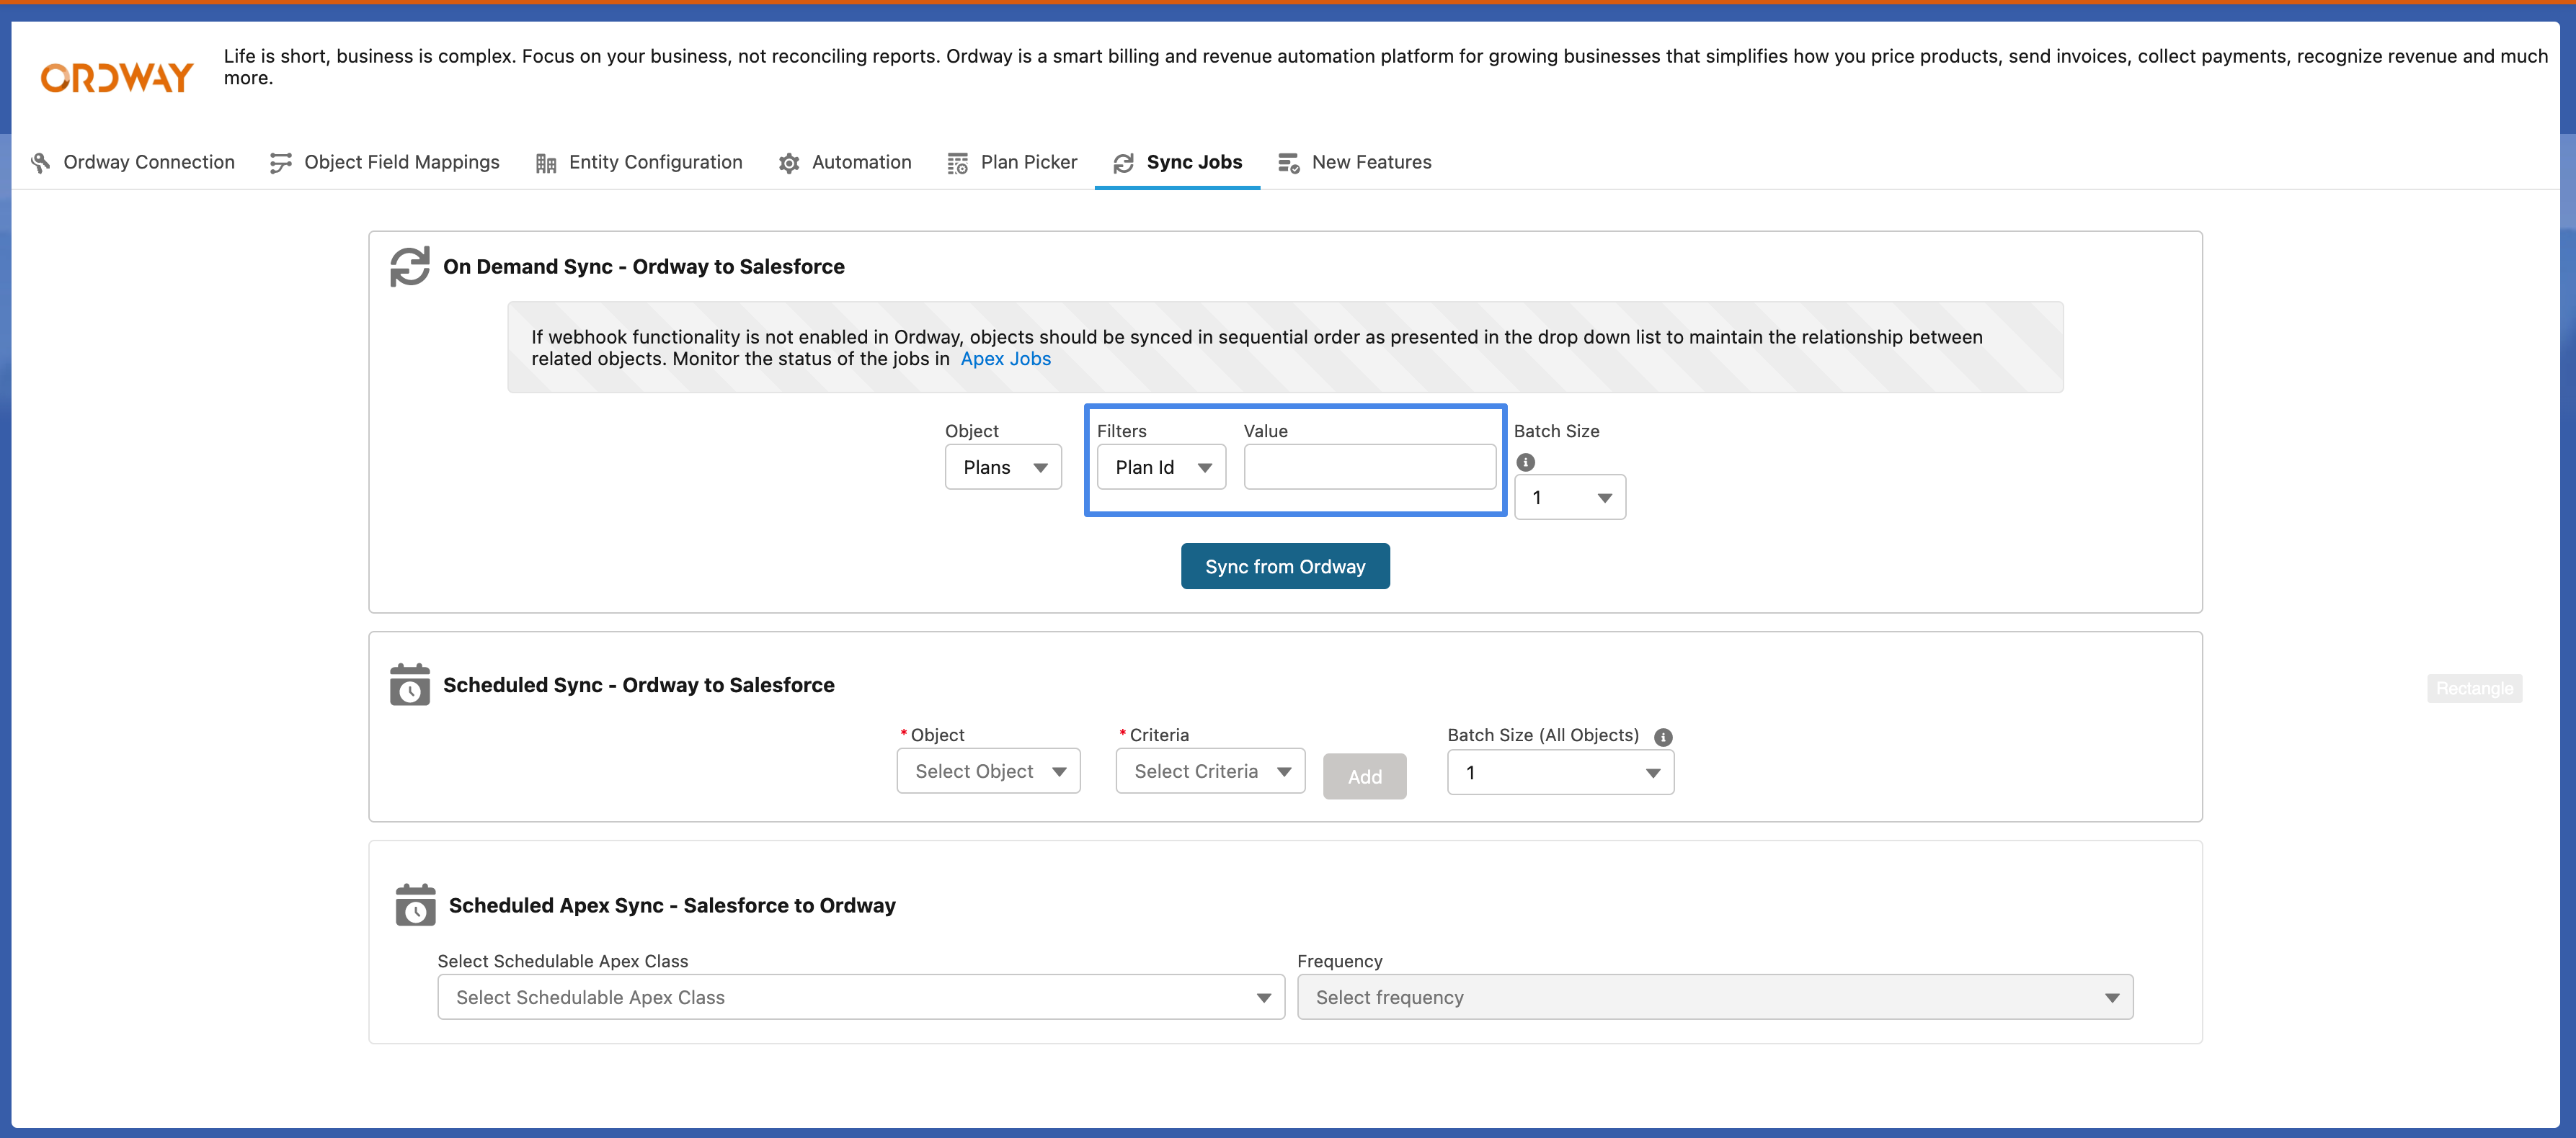Click the info icon under Batch Size

click(x=1526, y=462)
